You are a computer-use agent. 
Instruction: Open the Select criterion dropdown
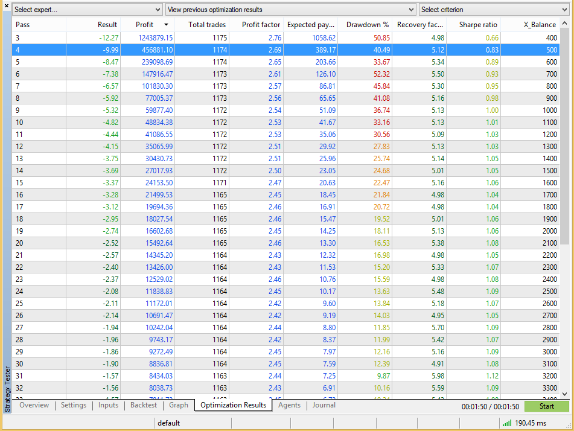[494, 10]
